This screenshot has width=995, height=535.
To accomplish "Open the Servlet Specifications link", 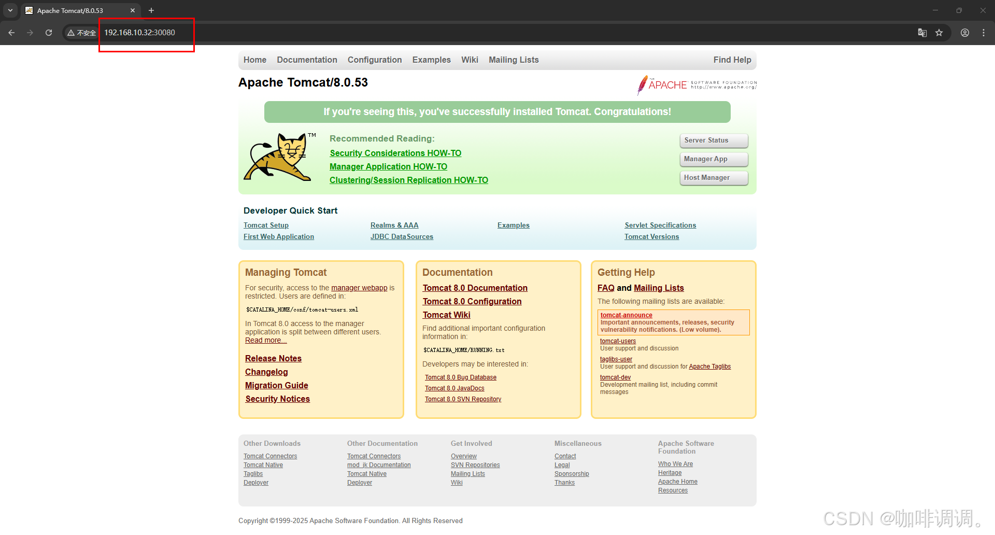I will coord(660,226).
